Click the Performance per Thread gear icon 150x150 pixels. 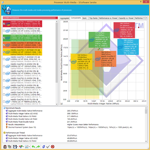pyautogui.click(x=4, y=133)
